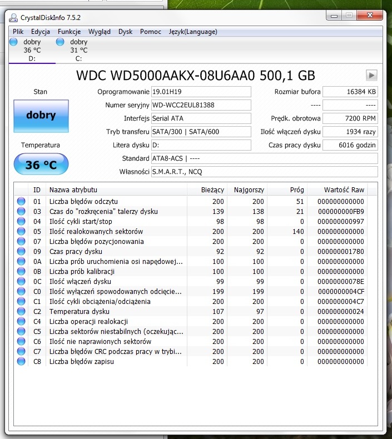Image resolution: width=392 pixels, height=439 pixels.
Task: Click the ID column header
Action: tap(37, 190)
